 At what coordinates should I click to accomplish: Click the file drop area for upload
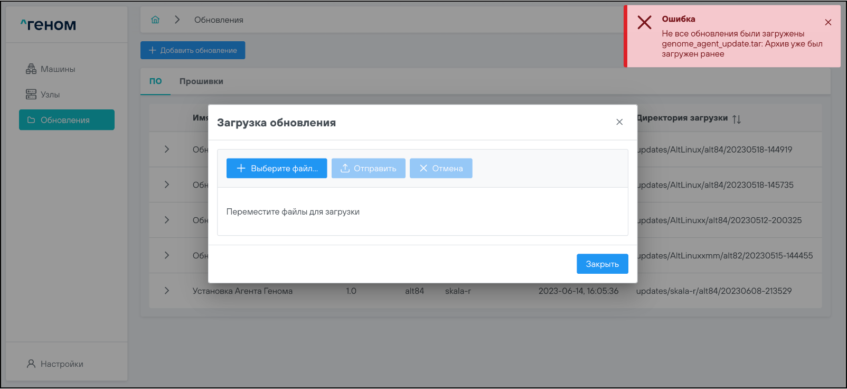point(422,212)
